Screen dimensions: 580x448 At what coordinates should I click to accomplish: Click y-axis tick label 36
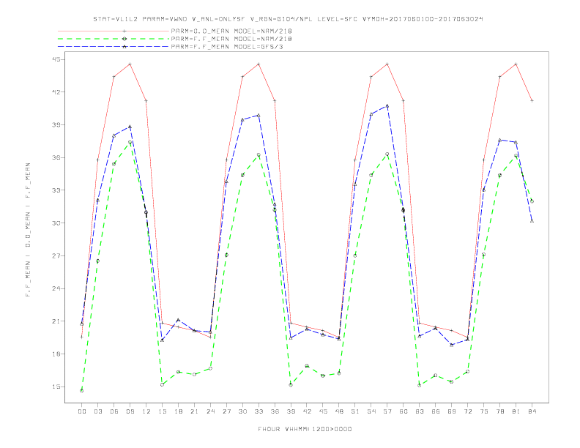coord(56,157)
